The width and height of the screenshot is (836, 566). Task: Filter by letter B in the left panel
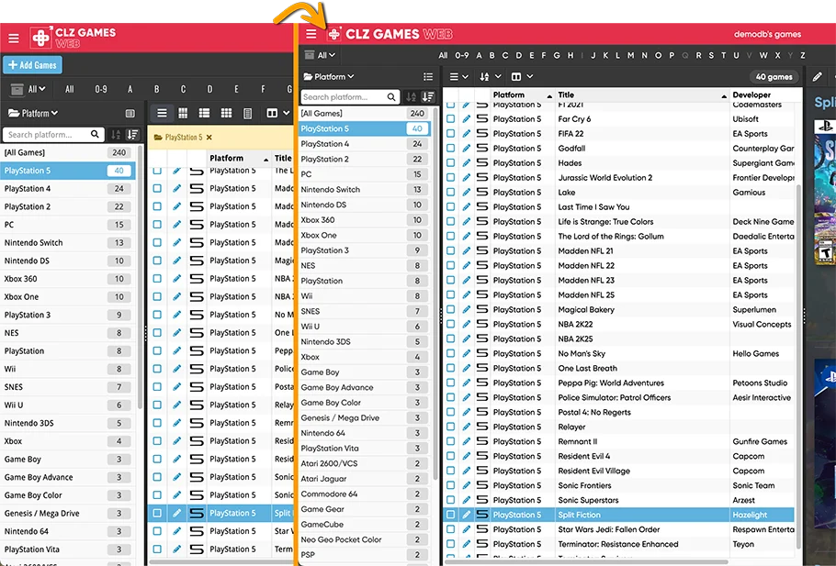coord(156,90)
